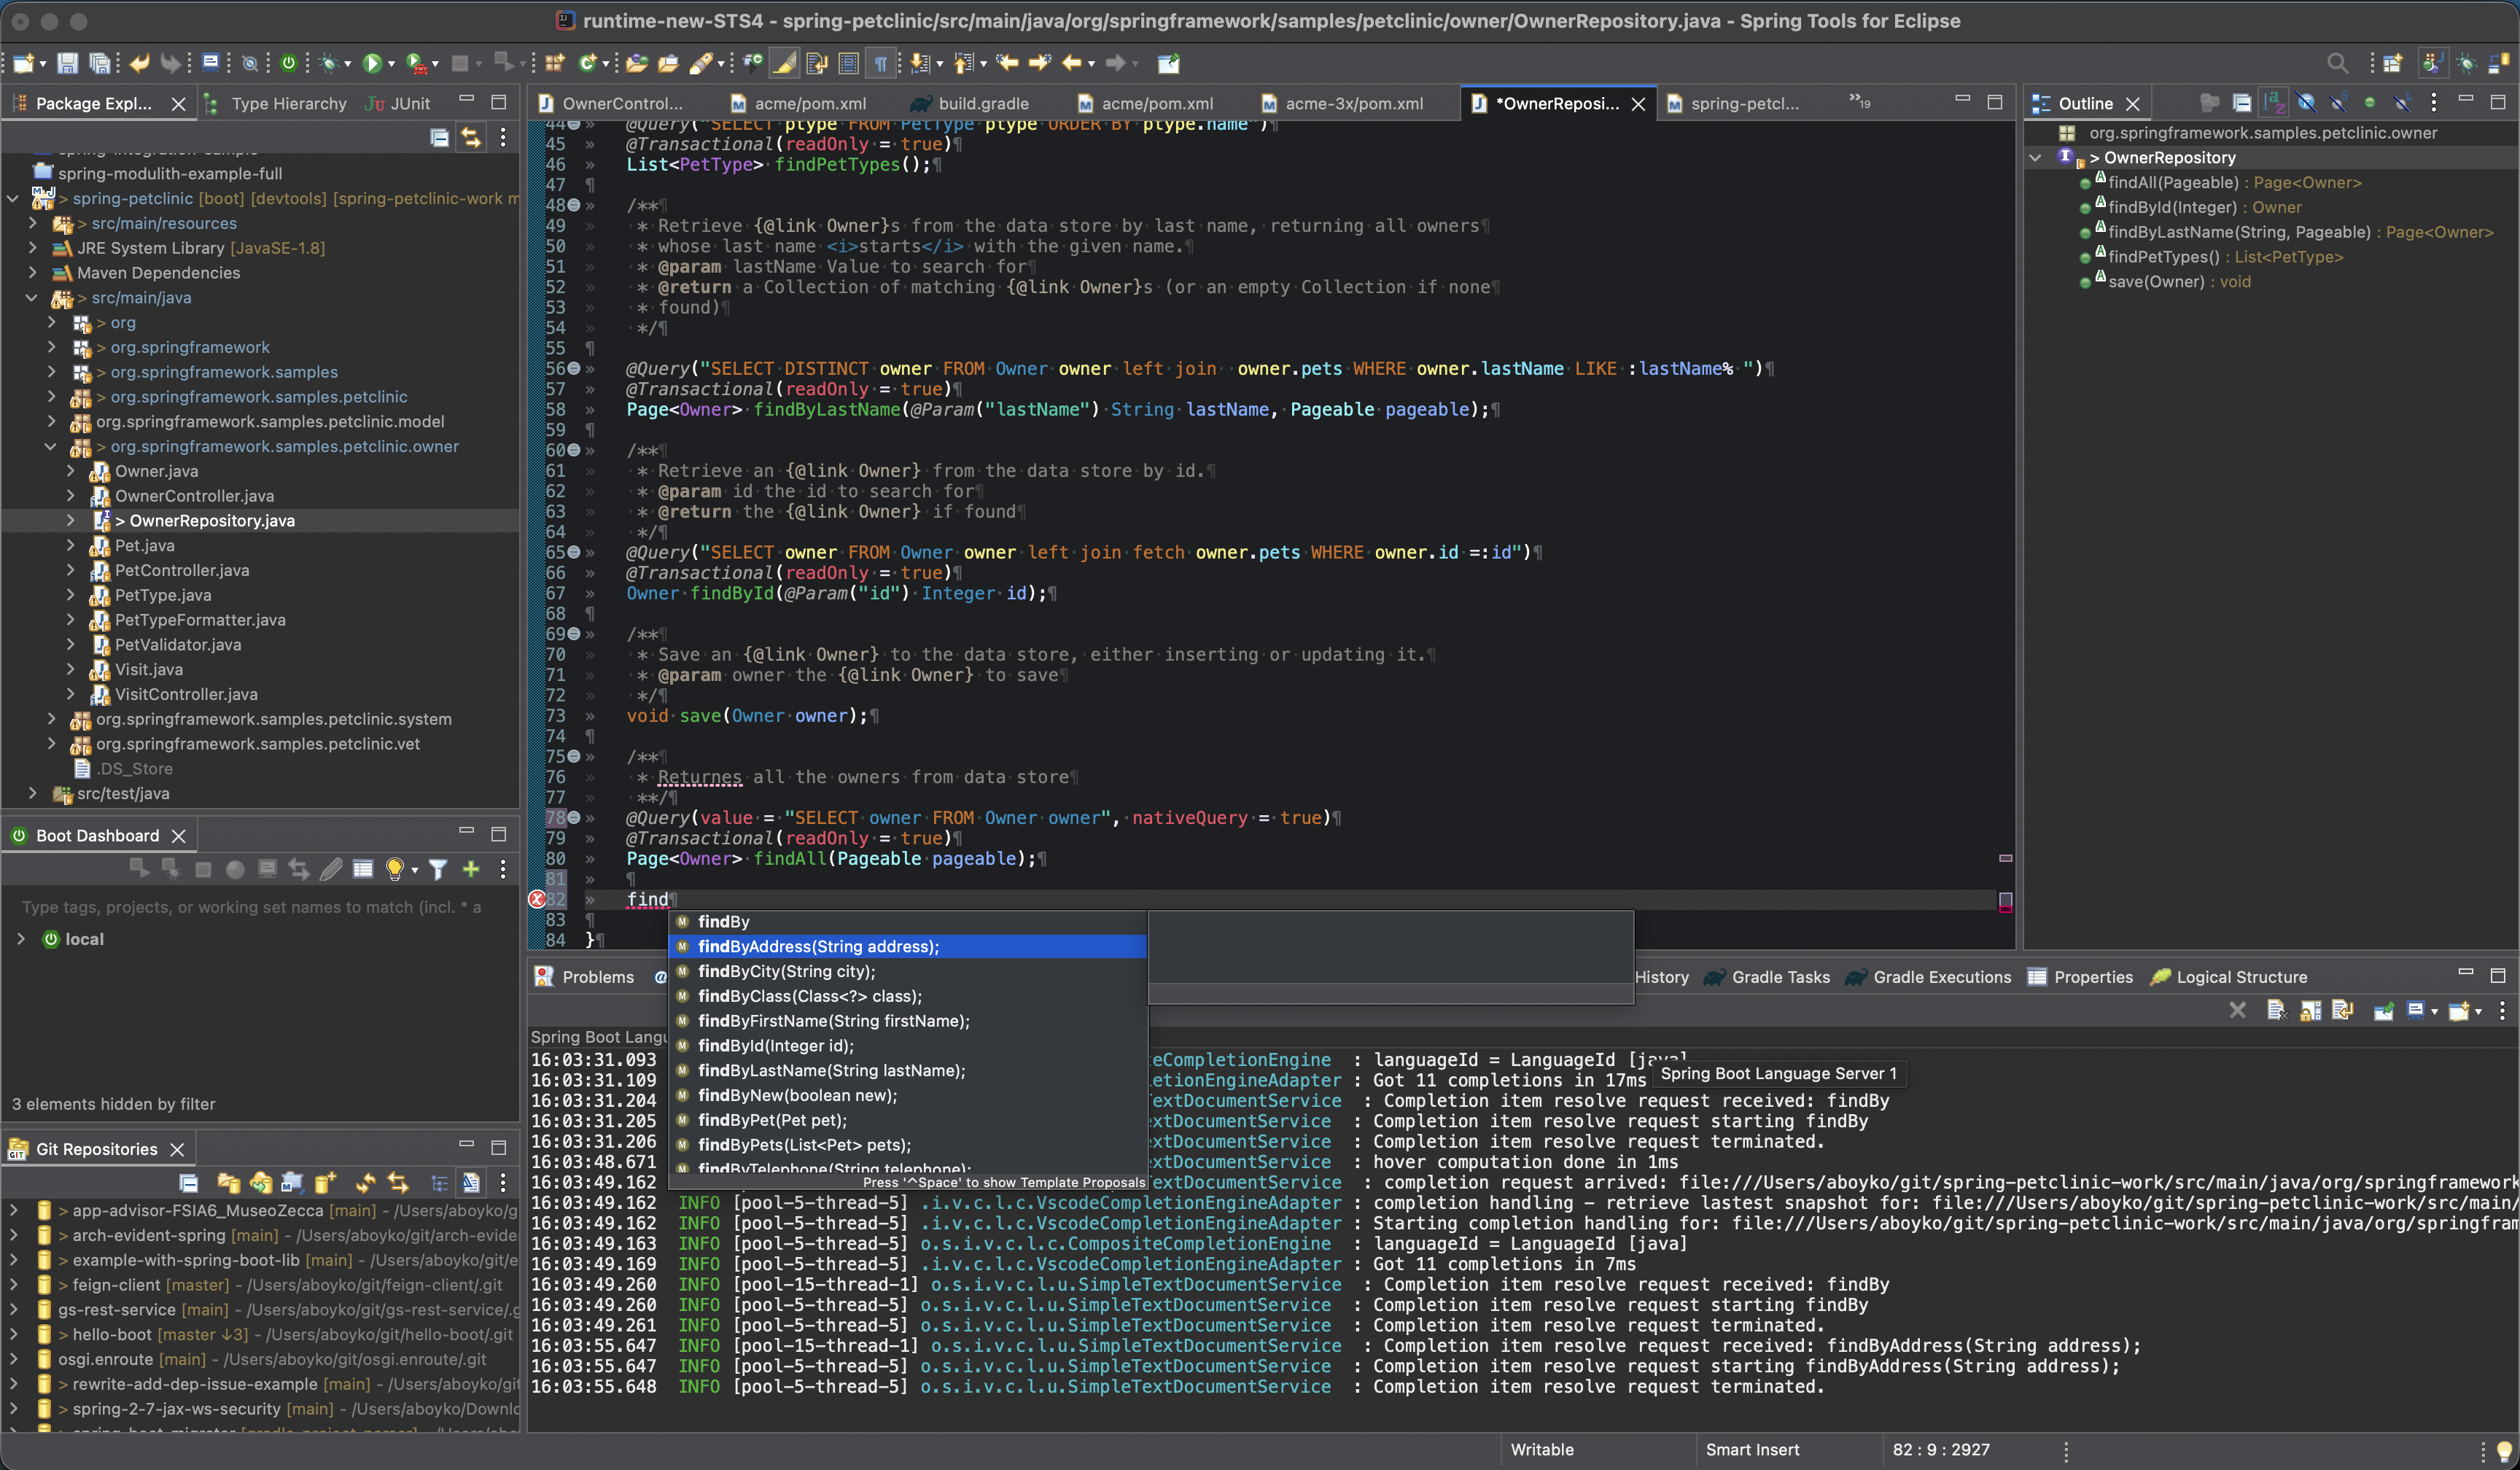Select findByPets(List<Pet> pets) proposal
Screen dimensions: 2520x1470
[x=908, y=1145]
